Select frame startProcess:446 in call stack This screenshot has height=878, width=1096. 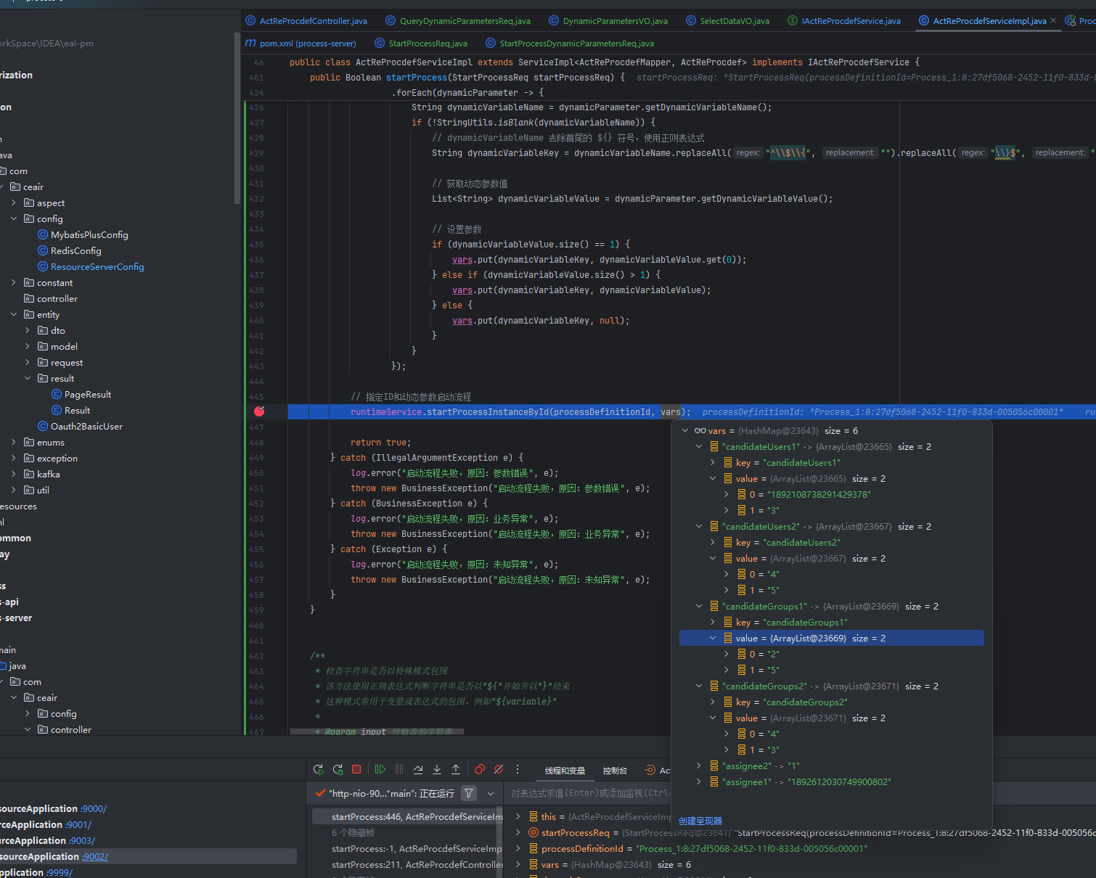click(x=406, y=816)
